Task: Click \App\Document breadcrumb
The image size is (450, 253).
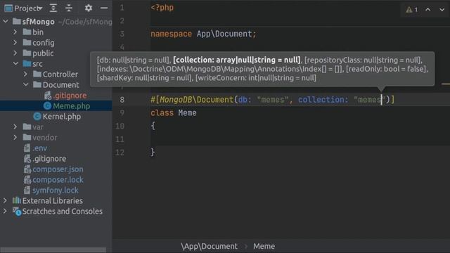Action: point(210,246)
